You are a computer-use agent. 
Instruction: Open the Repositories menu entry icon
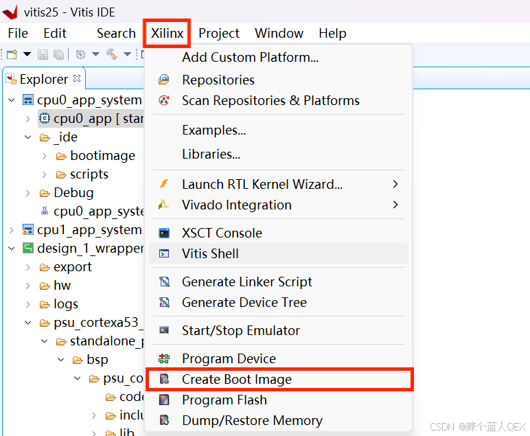[164, 80]
